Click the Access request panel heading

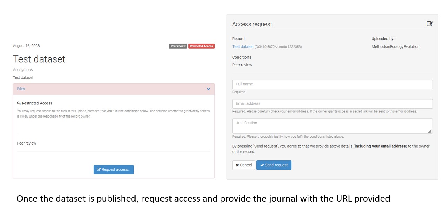click(252, 24)
